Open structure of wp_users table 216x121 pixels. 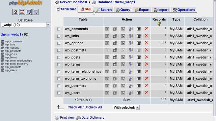pos(115,93)
